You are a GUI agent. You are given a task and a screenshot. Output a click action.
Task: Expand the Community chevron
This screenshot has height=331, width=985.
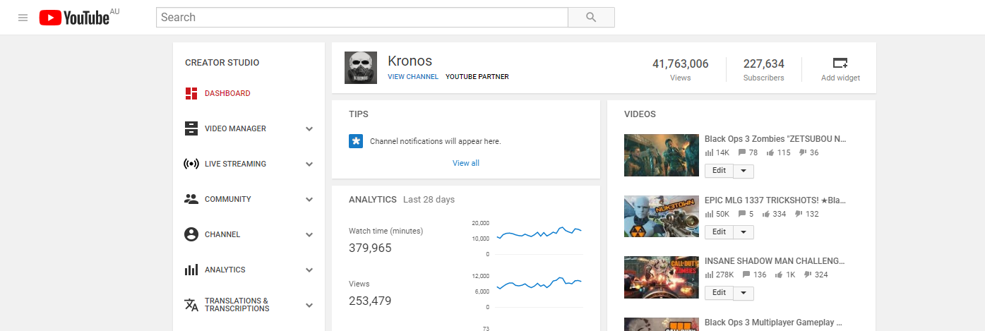tap(309, 199)
